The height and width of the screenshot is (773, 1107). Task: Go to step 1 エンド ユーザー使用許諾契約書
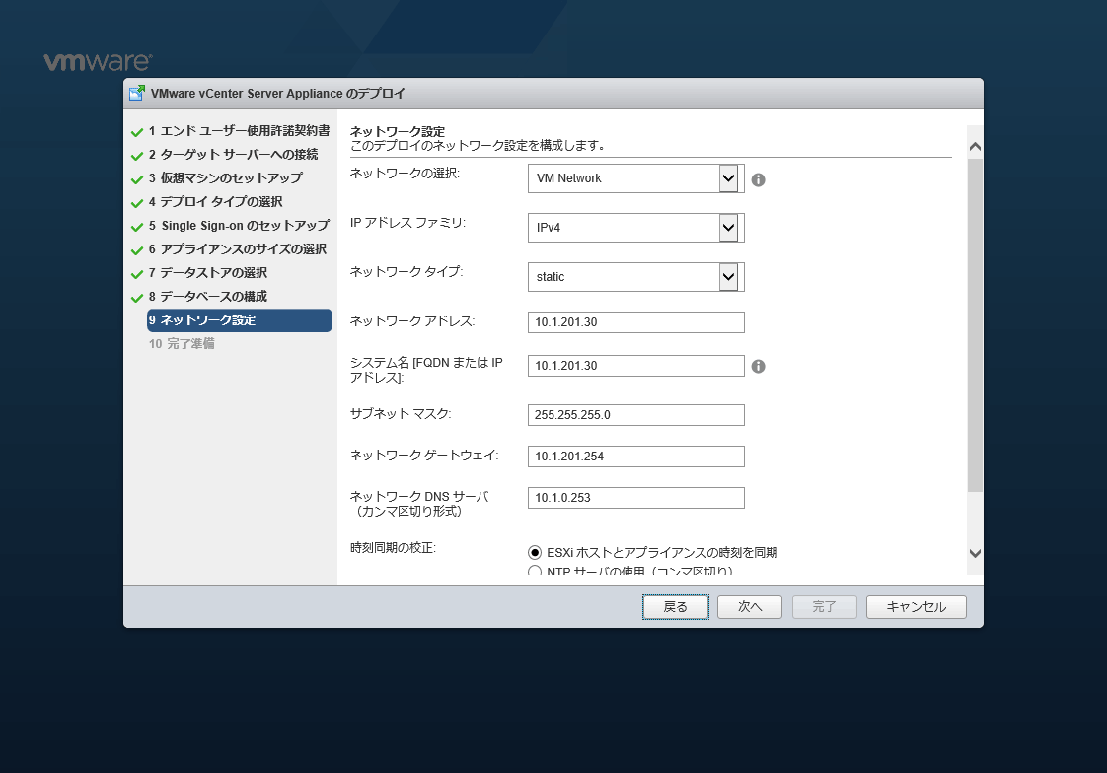pos(239,131)
